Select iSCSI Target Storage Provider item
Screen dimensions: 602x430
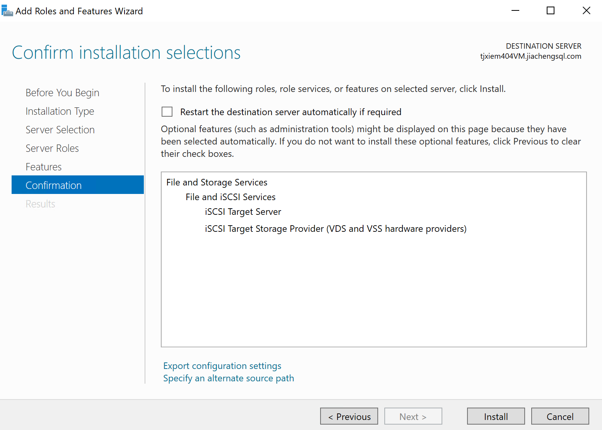point(335,229)
